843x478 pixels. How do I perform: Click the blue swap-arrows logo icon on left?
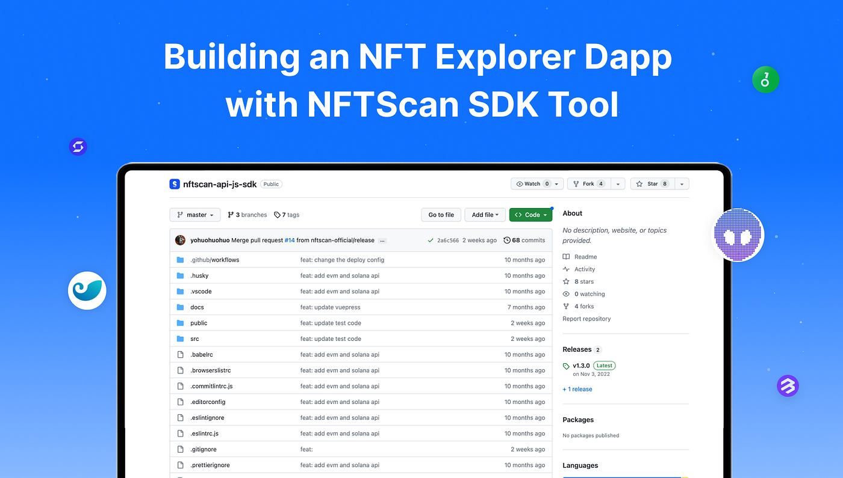point(78,147)
